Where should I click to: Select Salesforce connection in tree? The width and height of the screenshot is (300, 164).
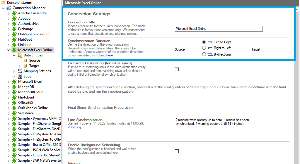tap(26, 113)
